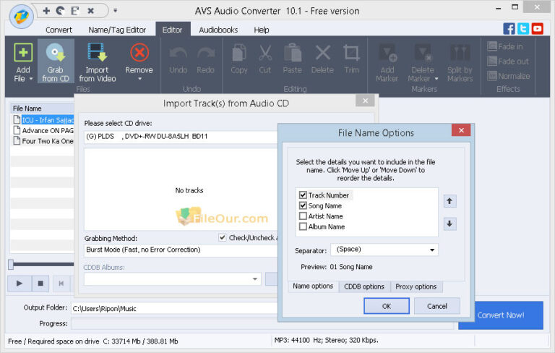This screenshot has width=555, height=353.
Task: Click OK in File Name Options
Action: pyautogui.click(x=386, y=306)
